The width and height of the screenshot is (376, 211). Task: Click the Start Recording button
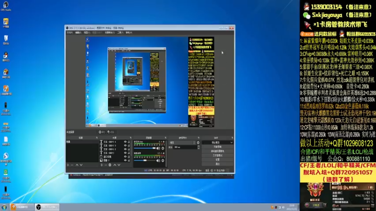(218, 147)
